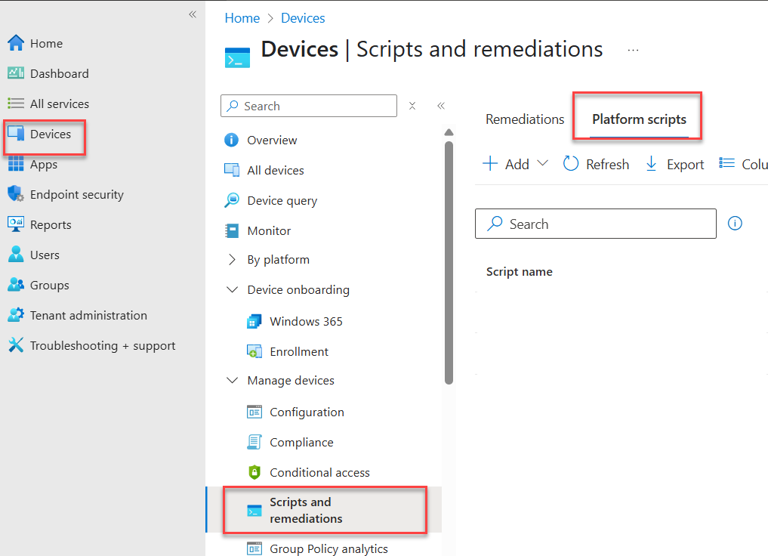Clear the submenu search with X
The height and width of the screenshot is (556, 768).
tap(412, 106)
